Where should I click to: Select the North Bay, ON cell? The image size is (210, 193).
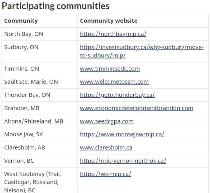coord(24,34)
